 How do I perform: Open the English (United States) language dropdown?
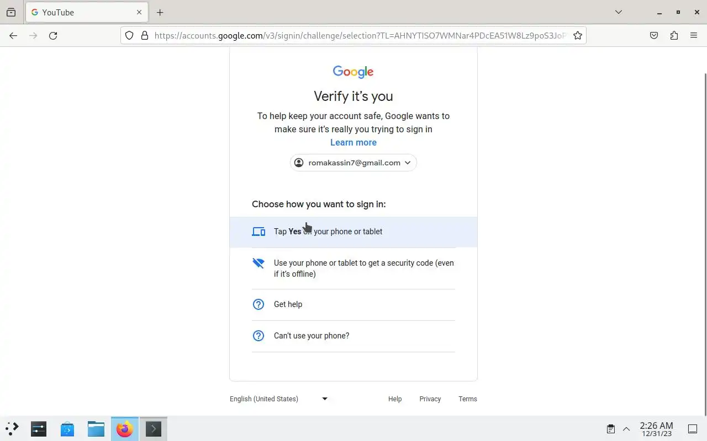279,399
